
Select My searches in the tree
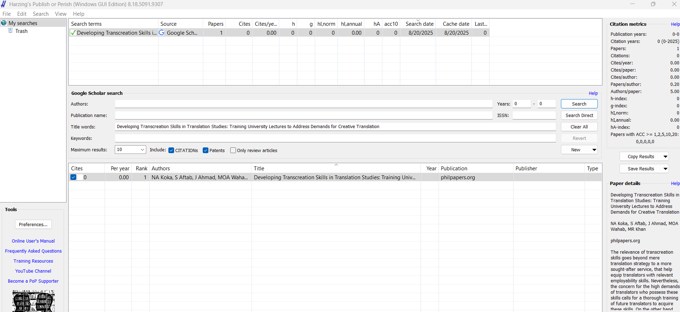tap(23, 23)
